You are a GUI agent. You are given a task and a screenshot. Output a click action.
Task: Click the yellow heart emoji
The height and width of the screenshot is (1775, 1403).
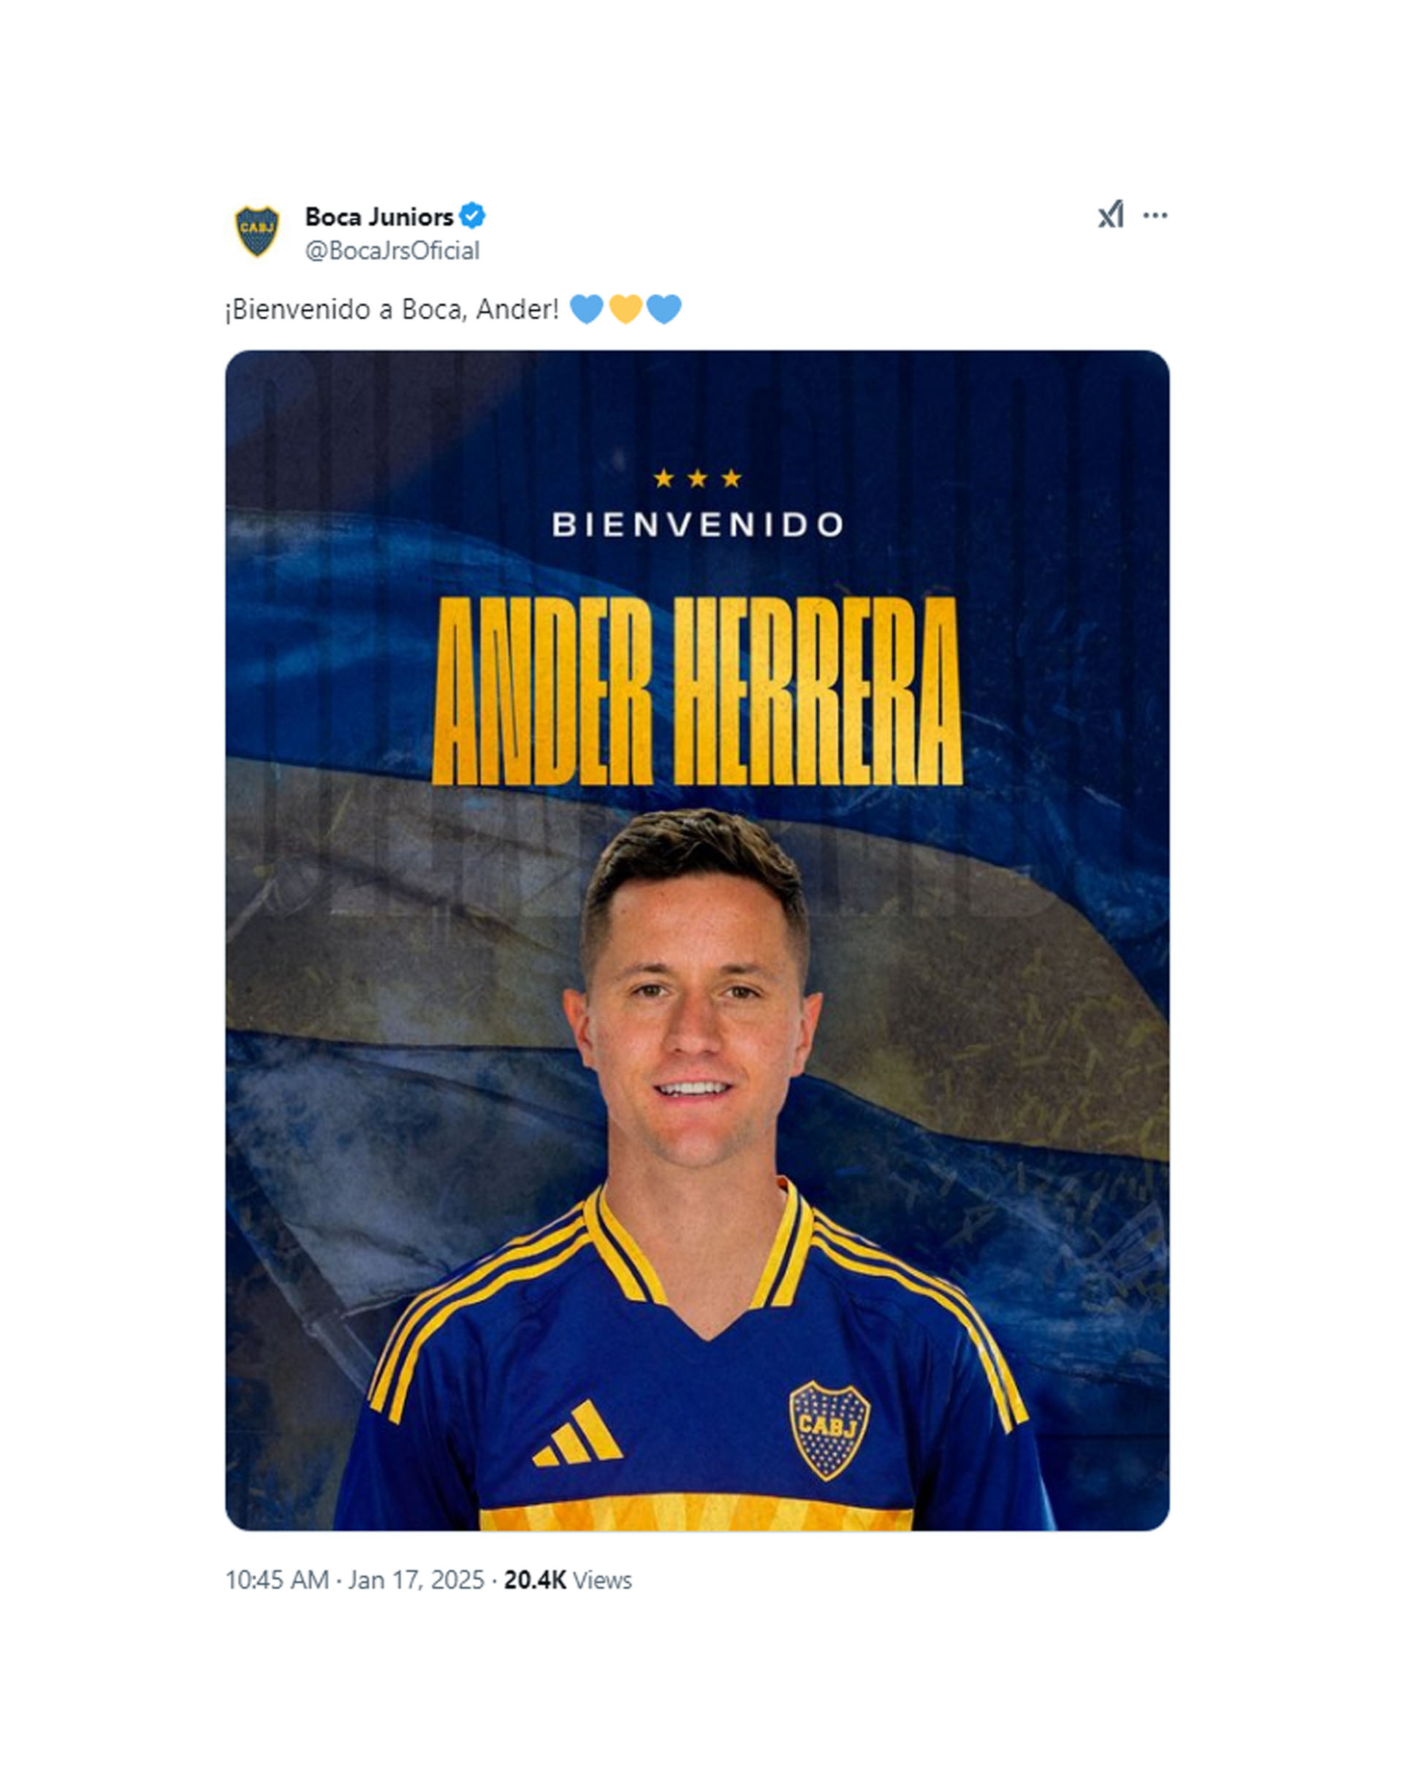[x=625, y=310]
